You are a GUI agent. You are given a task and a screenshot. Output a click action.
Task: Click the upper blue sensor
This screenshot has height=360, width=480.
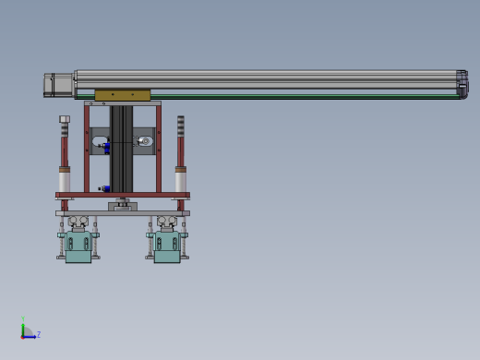pos(106,148)
